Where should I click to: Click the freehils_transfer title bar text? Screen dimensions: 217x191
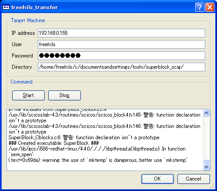[x=34, y=7]
